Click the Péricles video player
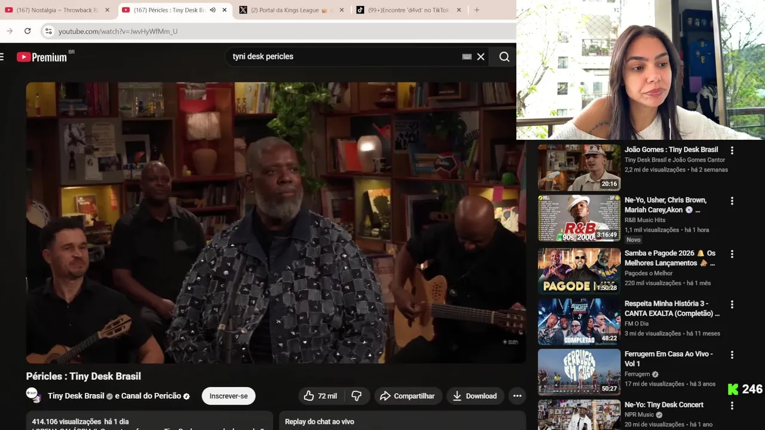765x430 pixels. [x=276, y=223]
